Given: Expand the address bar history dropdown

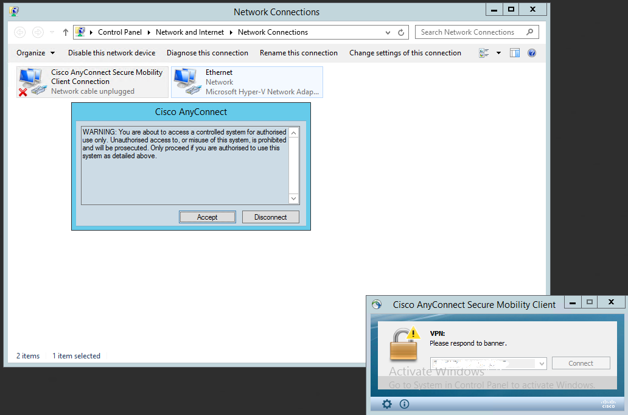Looking at the screenshot, I should coord(388,32).
